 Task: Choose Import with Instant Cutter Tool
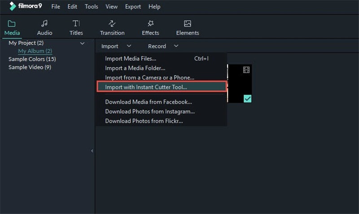(x=146, y=87)
